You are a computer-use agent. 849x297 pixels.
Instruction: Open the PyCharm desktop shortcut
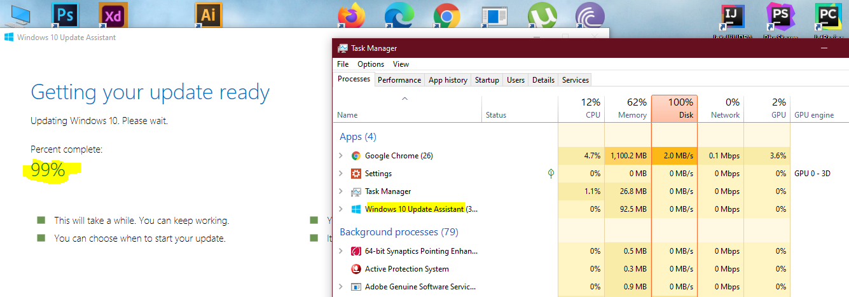click(x=829, y=17)
